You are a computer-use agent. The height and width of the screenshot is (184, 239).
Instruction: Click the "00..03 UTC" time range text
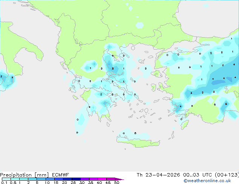click(198, 175)
